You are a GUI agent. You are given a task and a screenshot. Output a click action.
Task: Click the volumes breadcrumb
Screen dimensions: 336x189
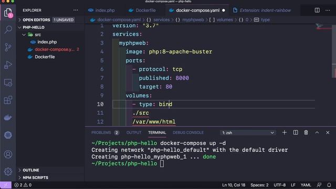[225, 20]
